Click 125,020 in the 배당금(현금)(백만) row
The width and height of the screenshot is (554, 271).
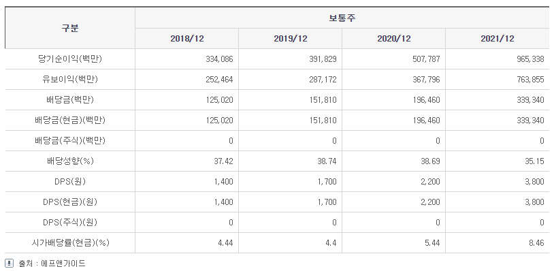point(219,121)
